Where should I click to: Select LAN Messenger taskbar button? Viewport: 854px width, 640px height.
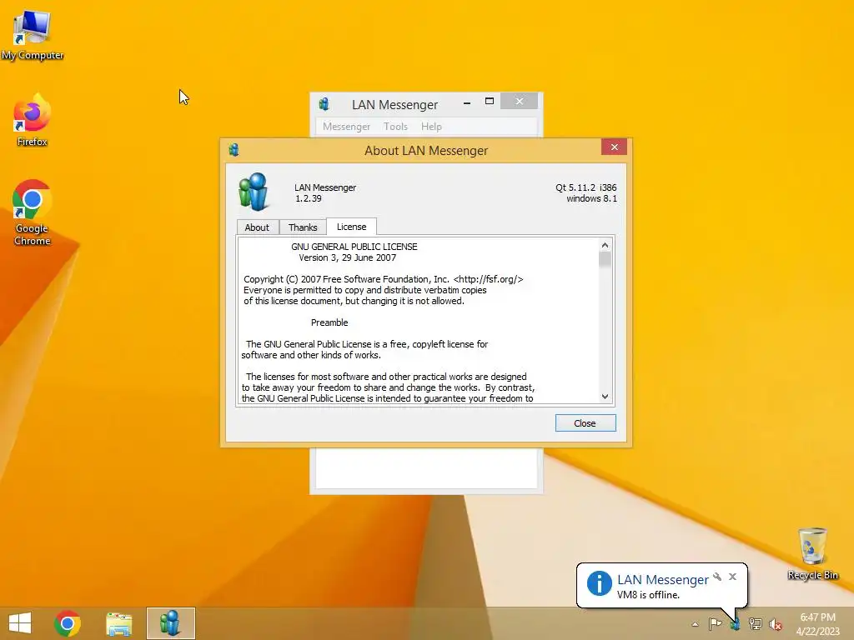(170, 623)
